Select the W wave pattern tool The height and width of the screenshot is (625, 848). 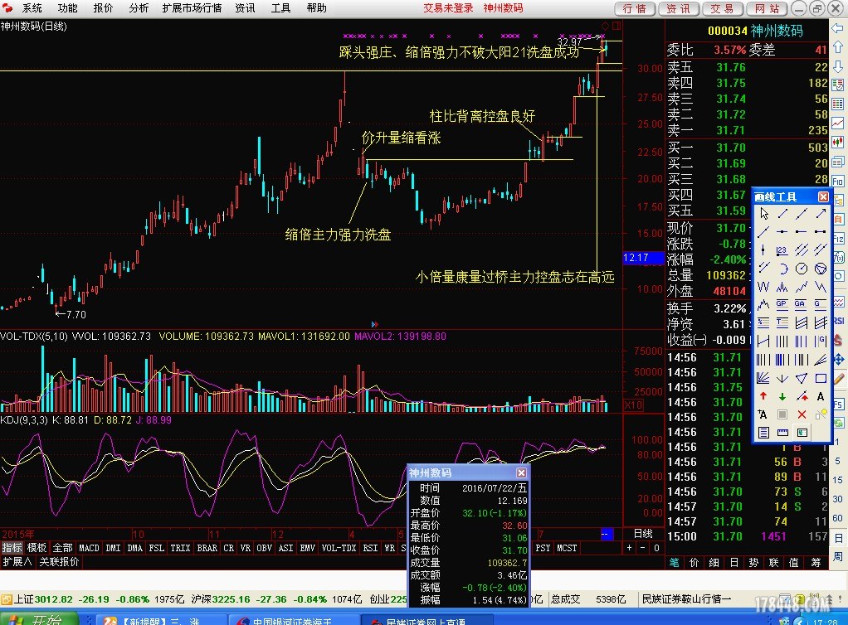pyautogui.click(x=763, y=287)
